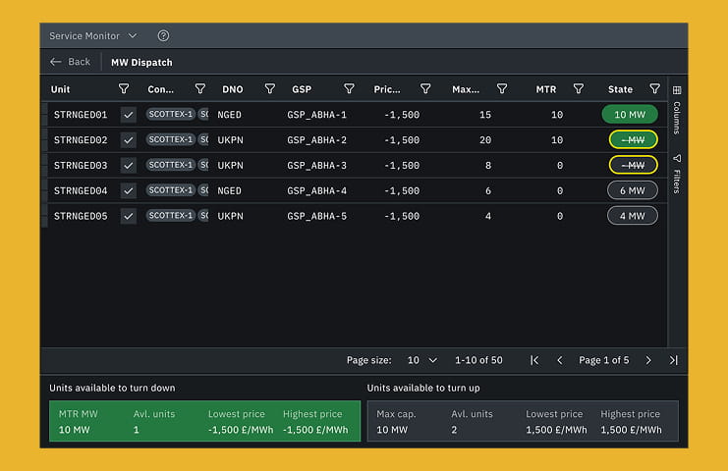Uncheck the checkbox for STRNGED01

point(129,115)
